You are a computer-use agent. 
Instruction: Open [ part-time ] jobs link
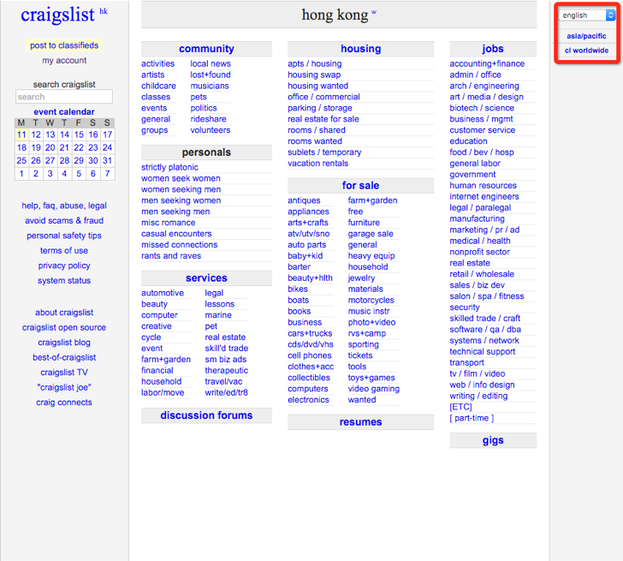[472, 418]
